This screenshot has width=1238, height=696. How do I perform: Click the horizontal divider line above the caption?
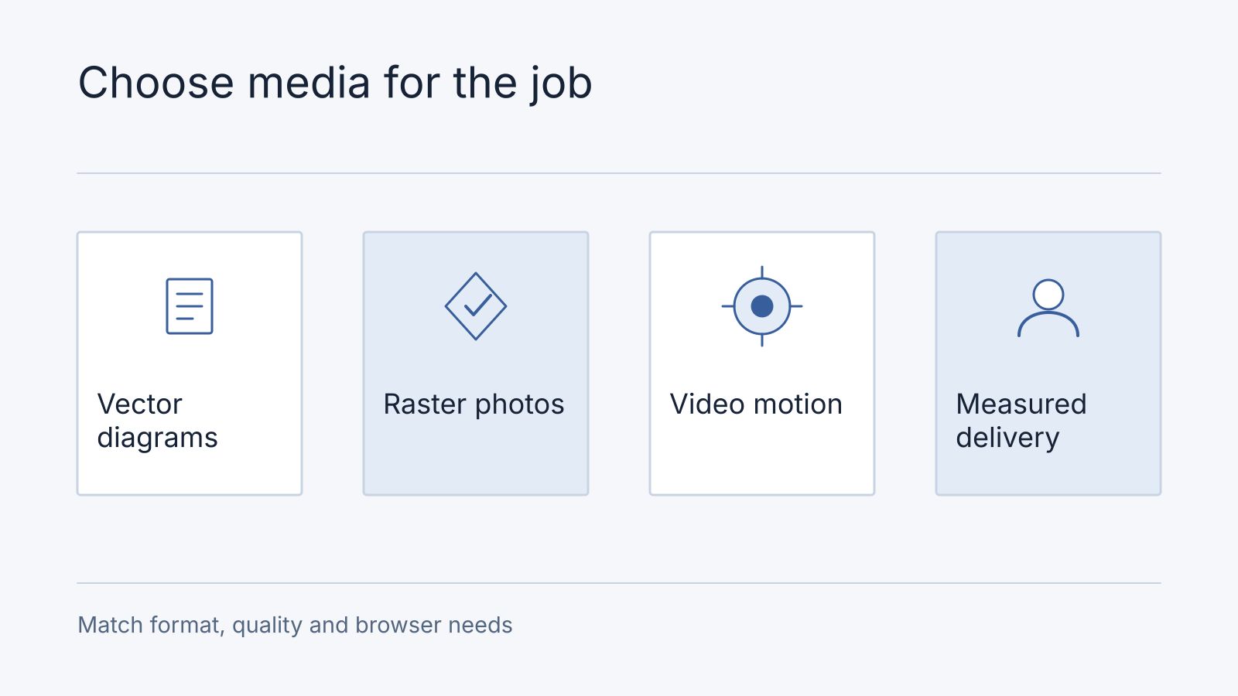pyautogui.click(x=619, y=583)
